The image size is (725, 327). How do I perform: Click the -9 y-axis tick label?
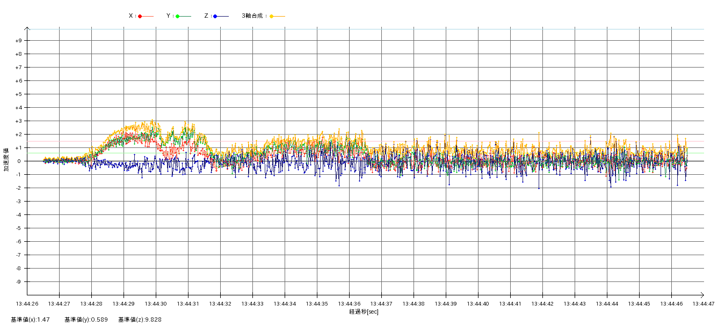18,282
